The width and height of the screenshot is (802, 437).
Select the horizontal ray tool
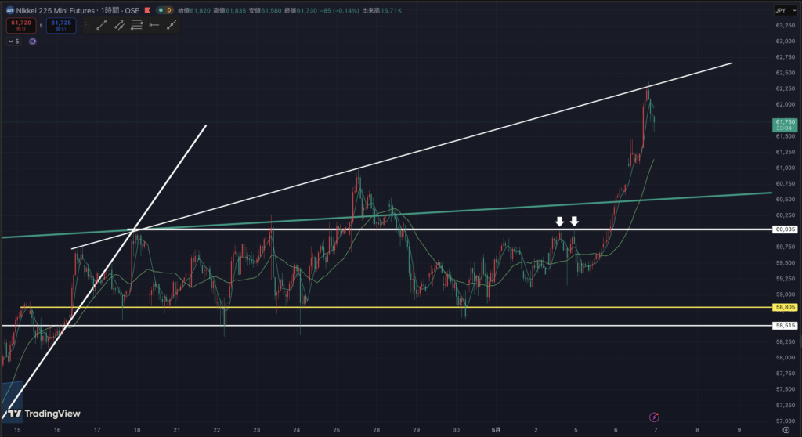(154, 24)
